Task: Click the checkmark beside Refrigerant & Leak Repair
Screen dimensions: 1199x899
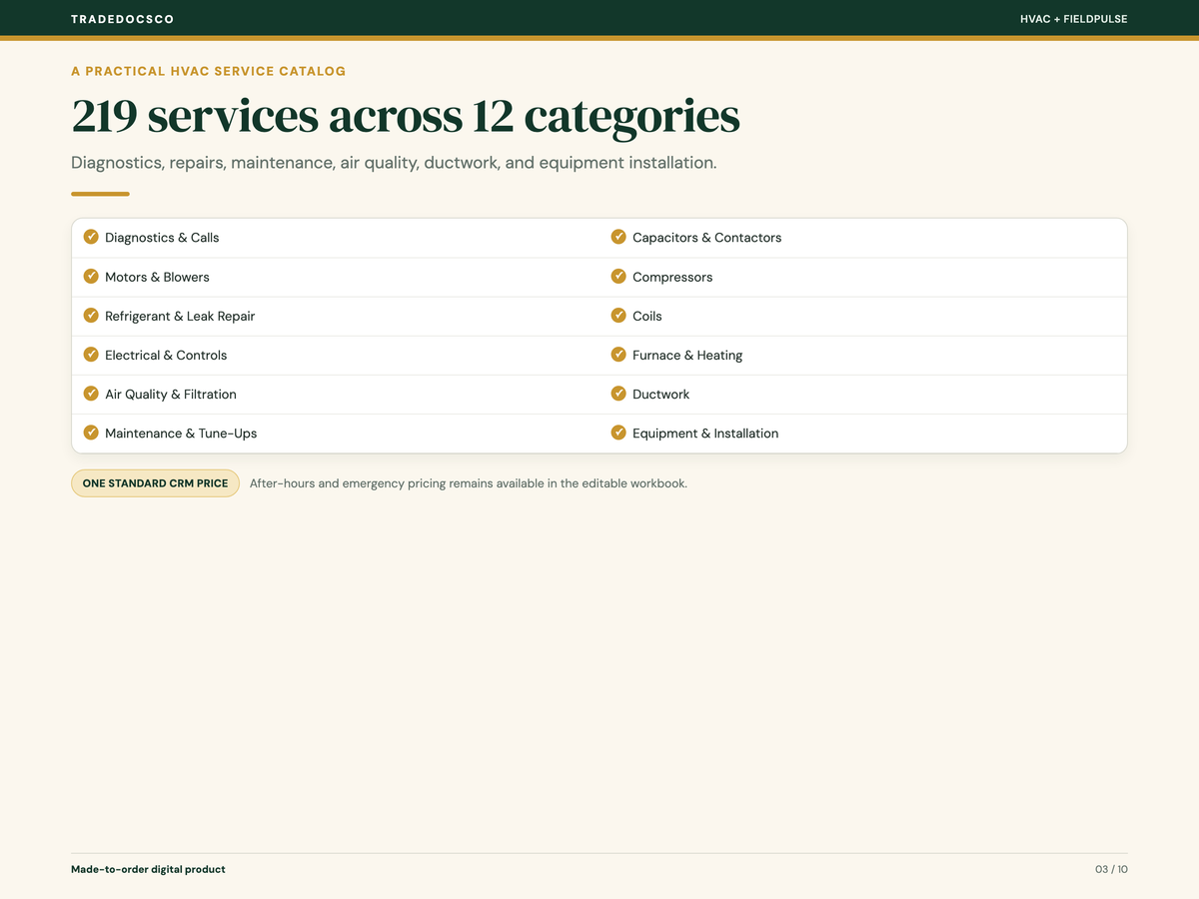Action: (91, 316)
